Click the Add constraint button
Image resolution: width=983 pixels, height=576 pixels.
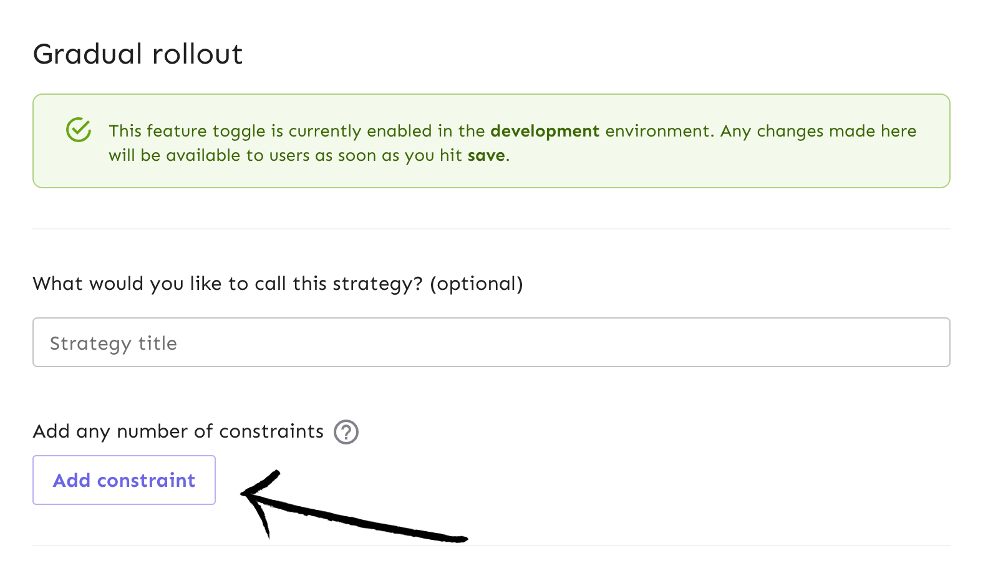click(123, 480)
